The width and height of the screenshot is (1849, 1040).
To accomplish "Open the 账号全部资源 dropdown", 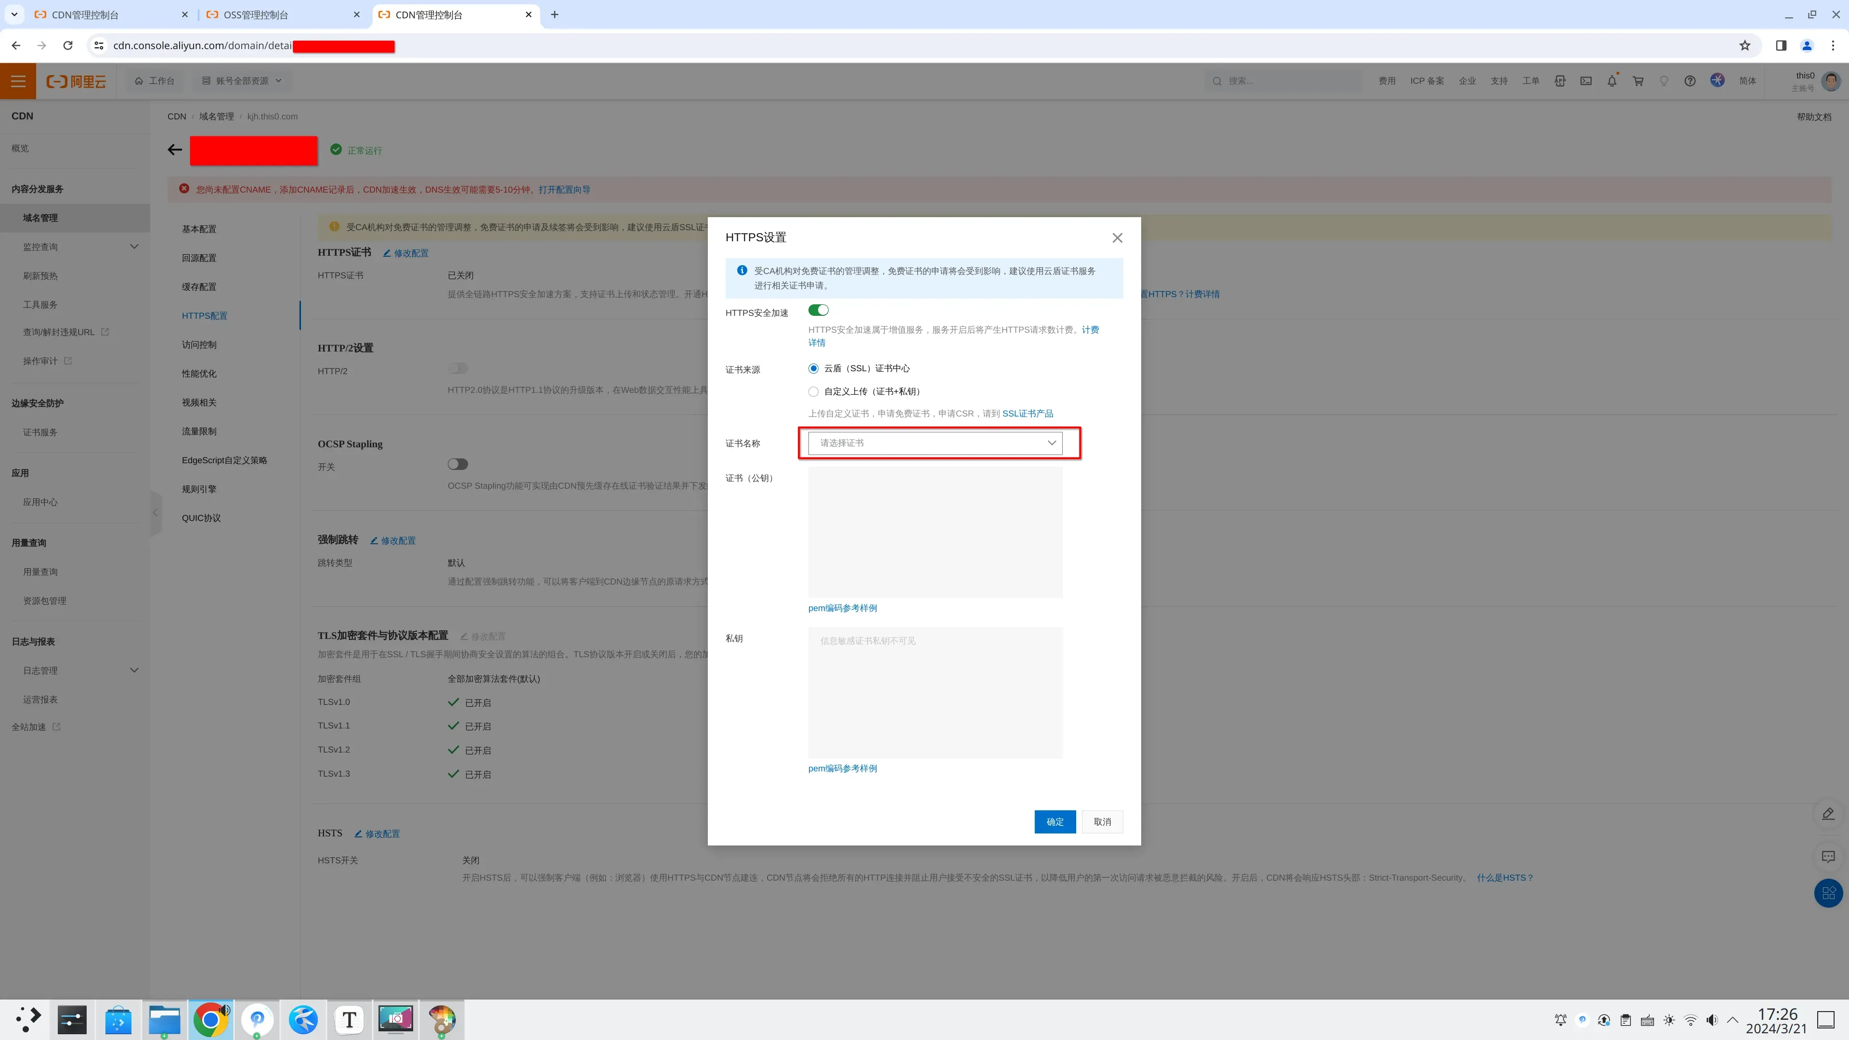I will (242, 81).
